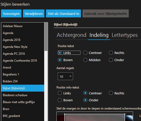The image size is (141, 121).
Task: Select Bladeren schaduw style
Action: 23,95
